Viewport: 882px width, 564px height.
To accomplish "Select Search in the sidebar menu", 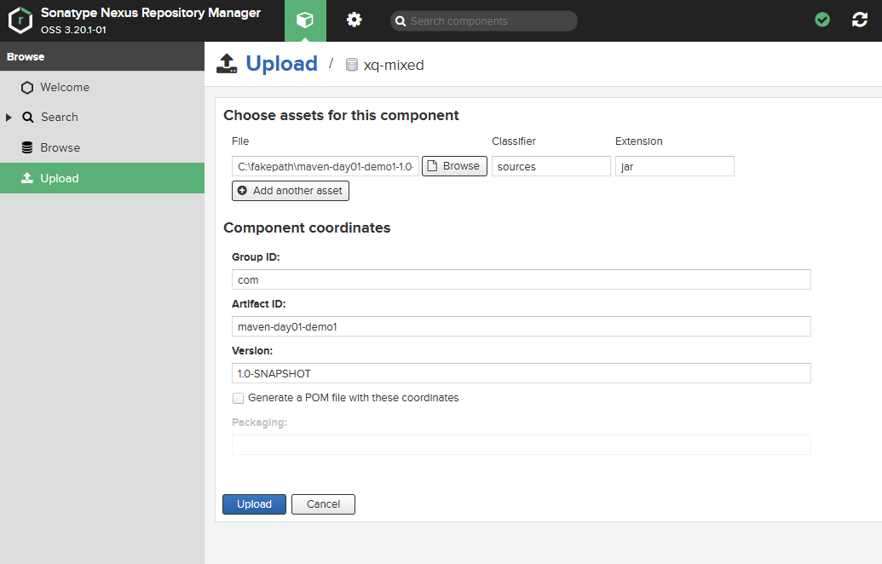I will click(102, 117).
